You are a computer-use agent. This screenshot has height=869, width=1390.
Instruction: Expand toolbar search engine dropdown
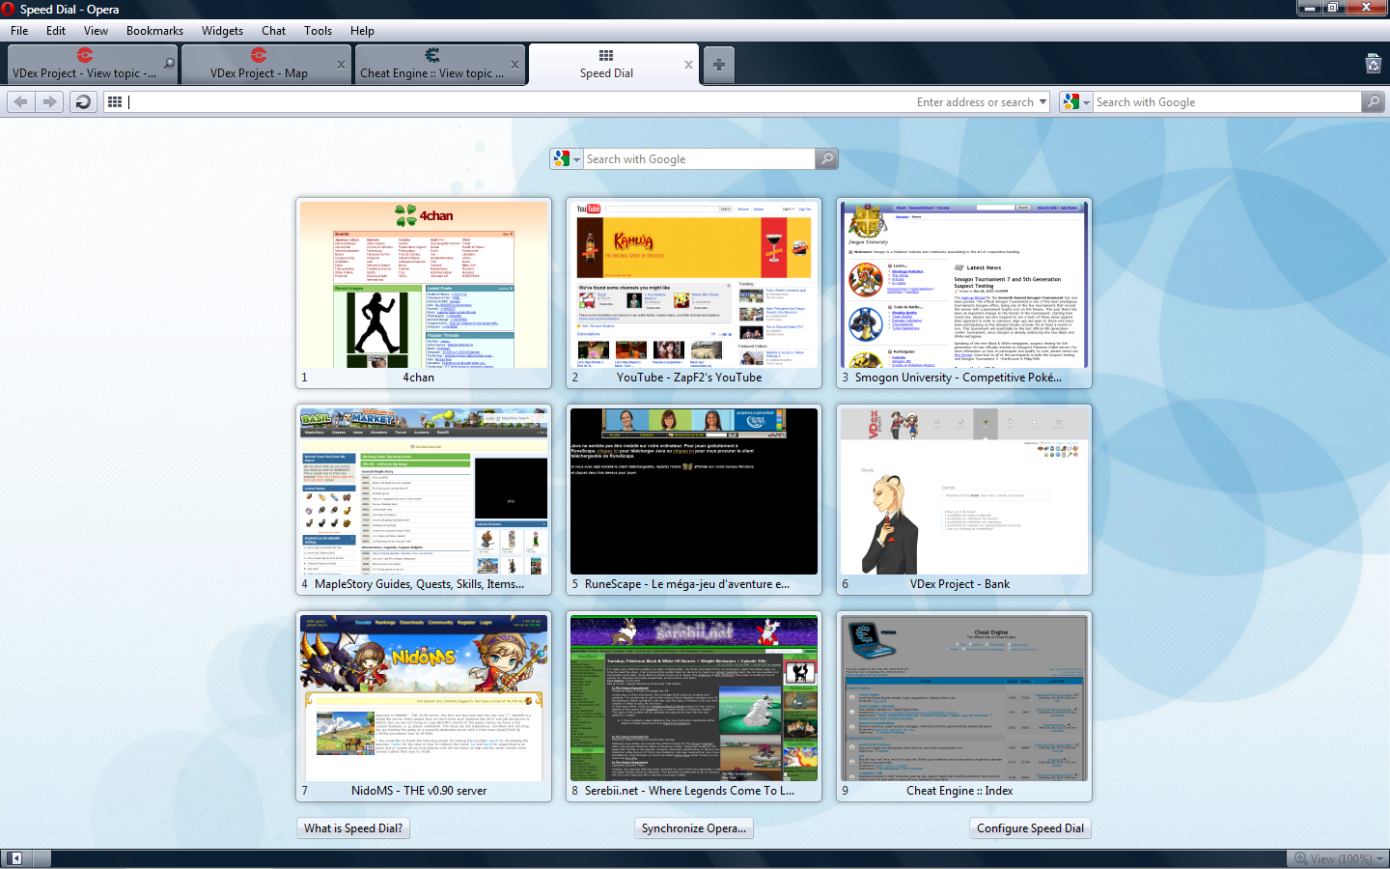point(1086,102)
